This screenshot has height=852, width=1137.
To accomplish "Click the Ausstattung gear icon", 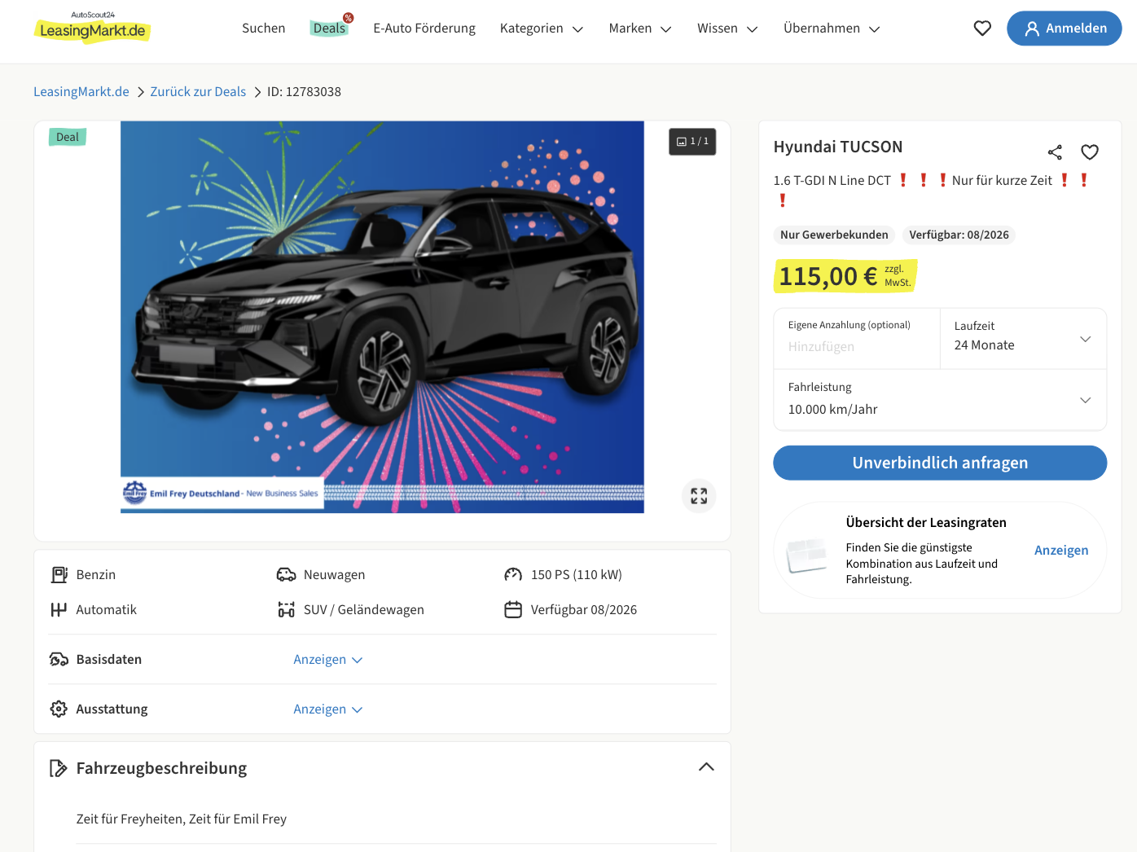I will [x=59, y=709].
